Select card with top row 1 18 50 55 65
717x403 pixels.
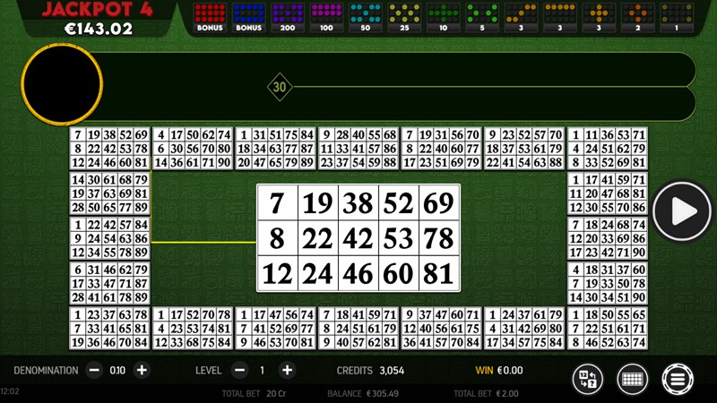608,329
